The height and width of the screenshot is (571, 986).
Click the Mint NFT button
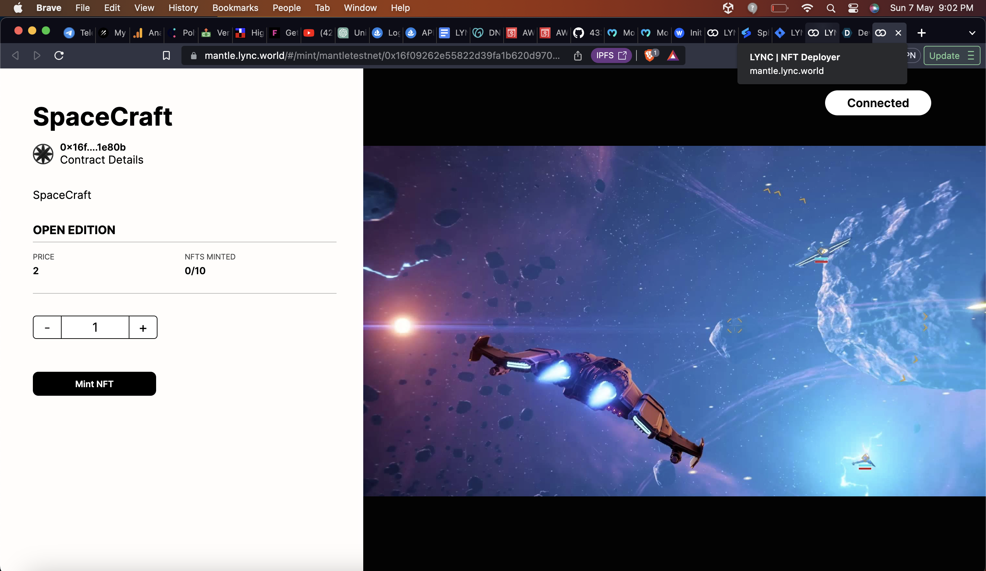coord(94,384)
